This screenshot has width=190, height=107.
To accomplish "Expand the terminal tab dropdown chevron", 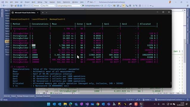I will [x=47, y=12].
